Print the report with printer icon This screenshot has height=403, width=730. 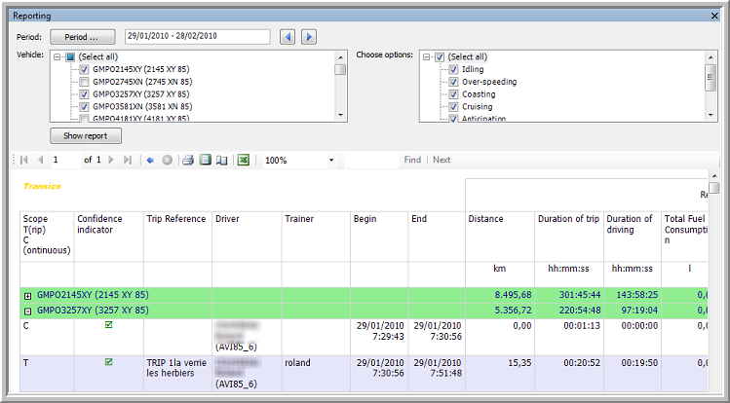tap(189, 160)
